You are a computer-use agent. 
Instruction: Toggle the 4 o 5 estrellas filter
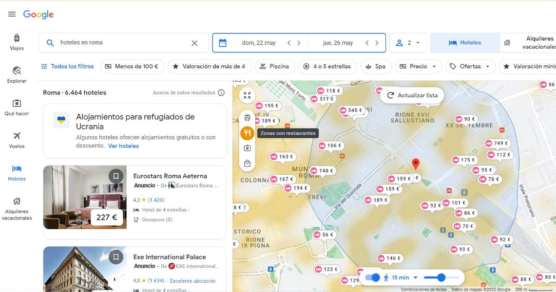point(327,66)
